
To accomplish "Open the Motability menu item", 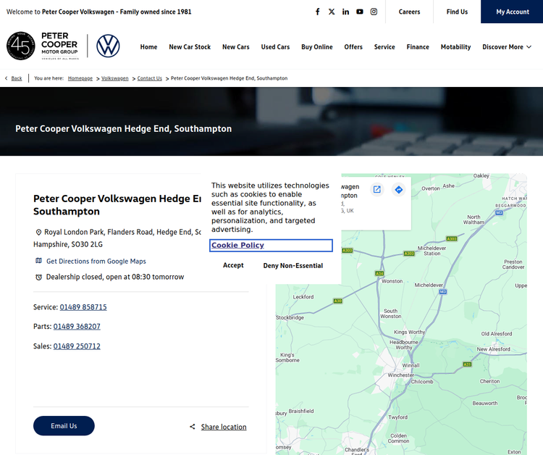I will 455,47.
